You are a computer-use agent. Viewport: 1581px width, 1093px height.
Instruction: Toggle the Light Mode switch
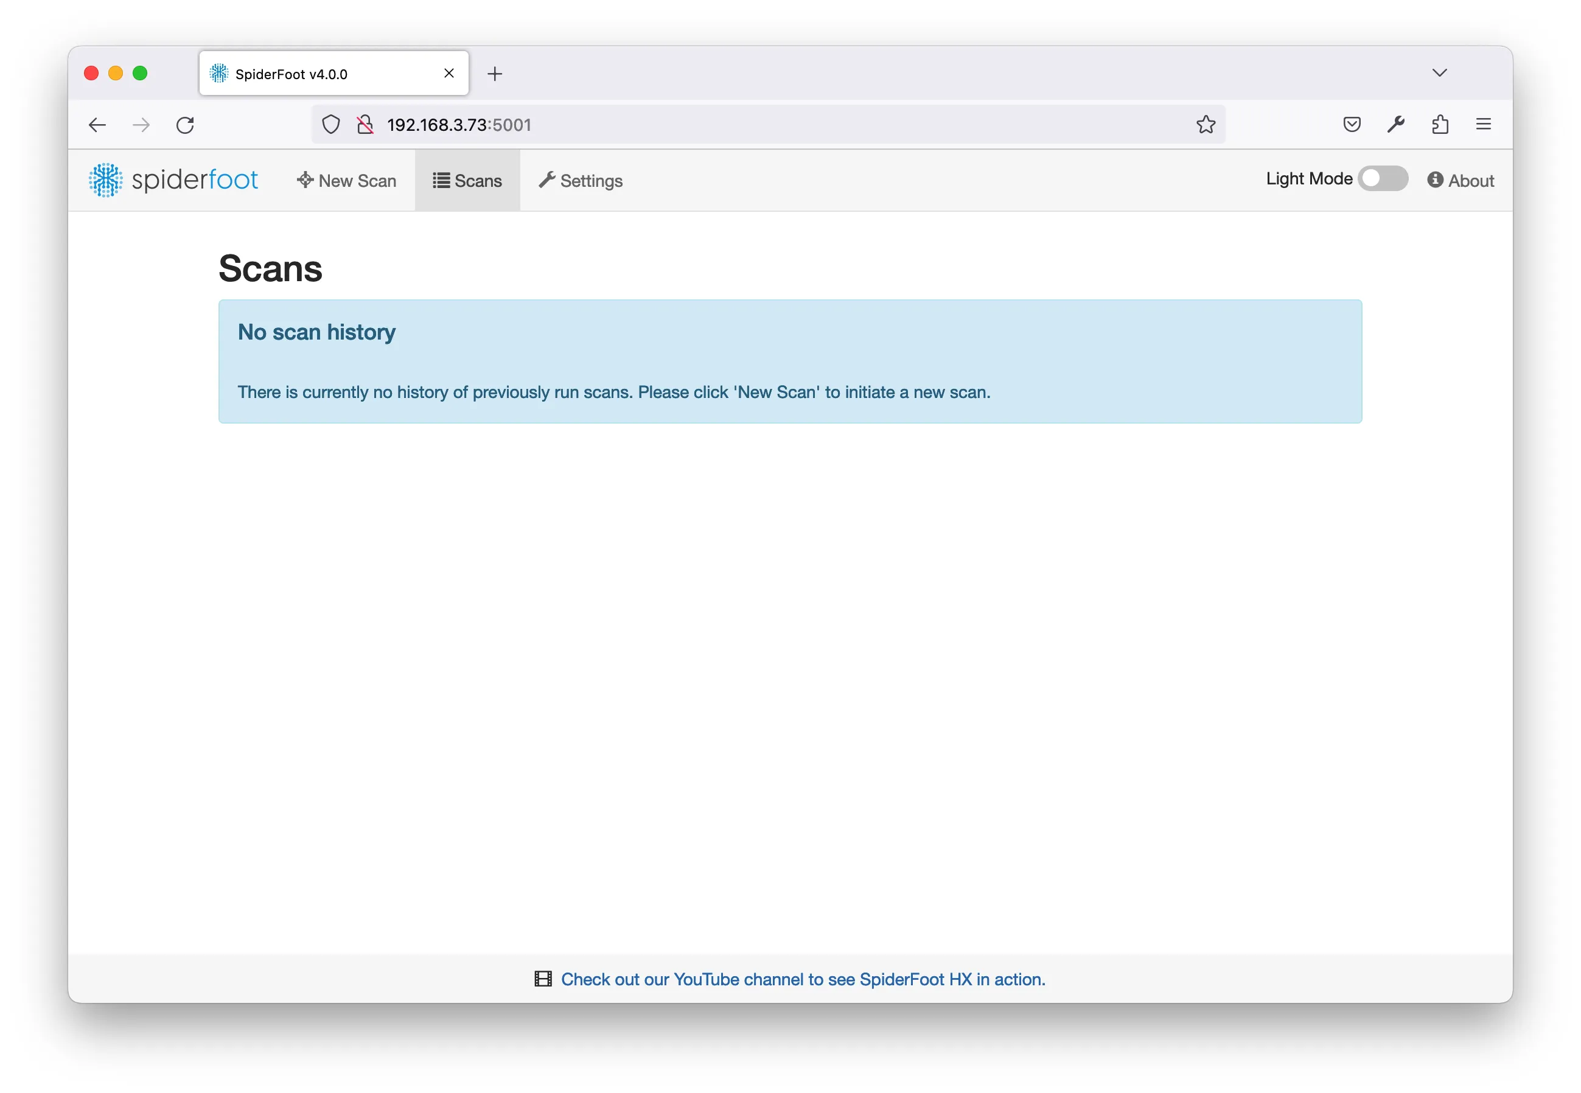coord(1383,179)
